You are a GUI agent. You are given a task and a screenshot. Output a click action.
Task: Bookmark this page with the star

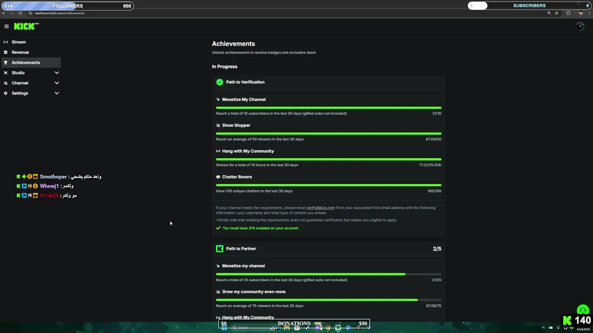556,13
